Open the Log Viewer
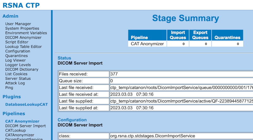Screen dimensions: 253x140 (x=15, y=60)
